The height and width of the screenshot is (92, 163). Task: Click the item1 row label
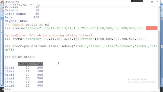click(9, 67)
